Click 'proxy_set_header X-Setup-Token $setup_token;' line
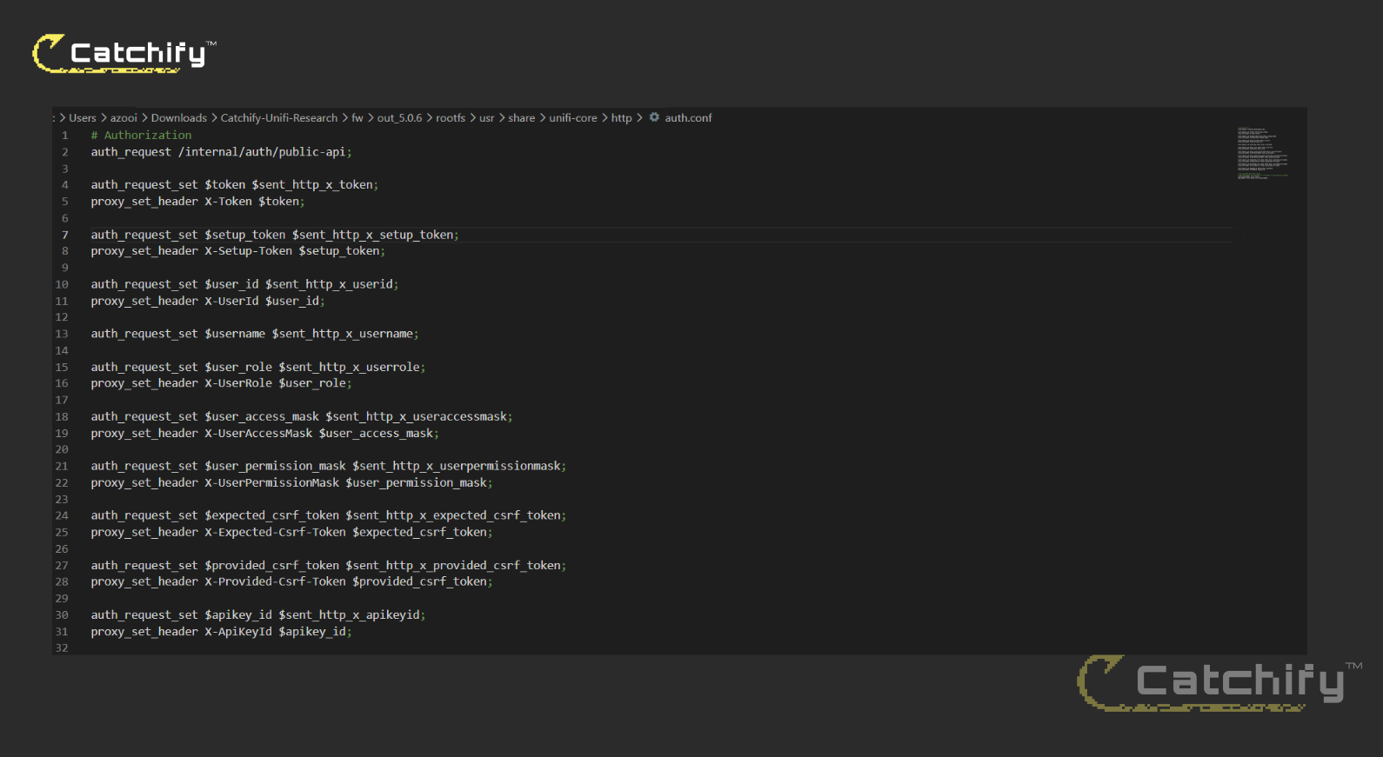 237,251
